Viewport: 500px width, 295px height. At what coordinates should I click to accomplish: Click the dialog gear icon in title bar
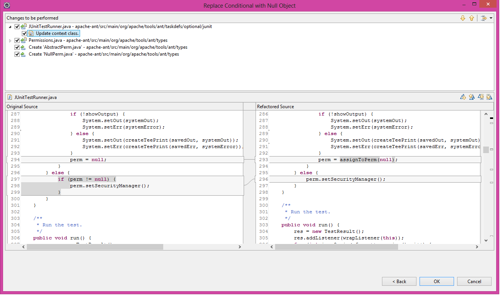[x=7, y=5]
